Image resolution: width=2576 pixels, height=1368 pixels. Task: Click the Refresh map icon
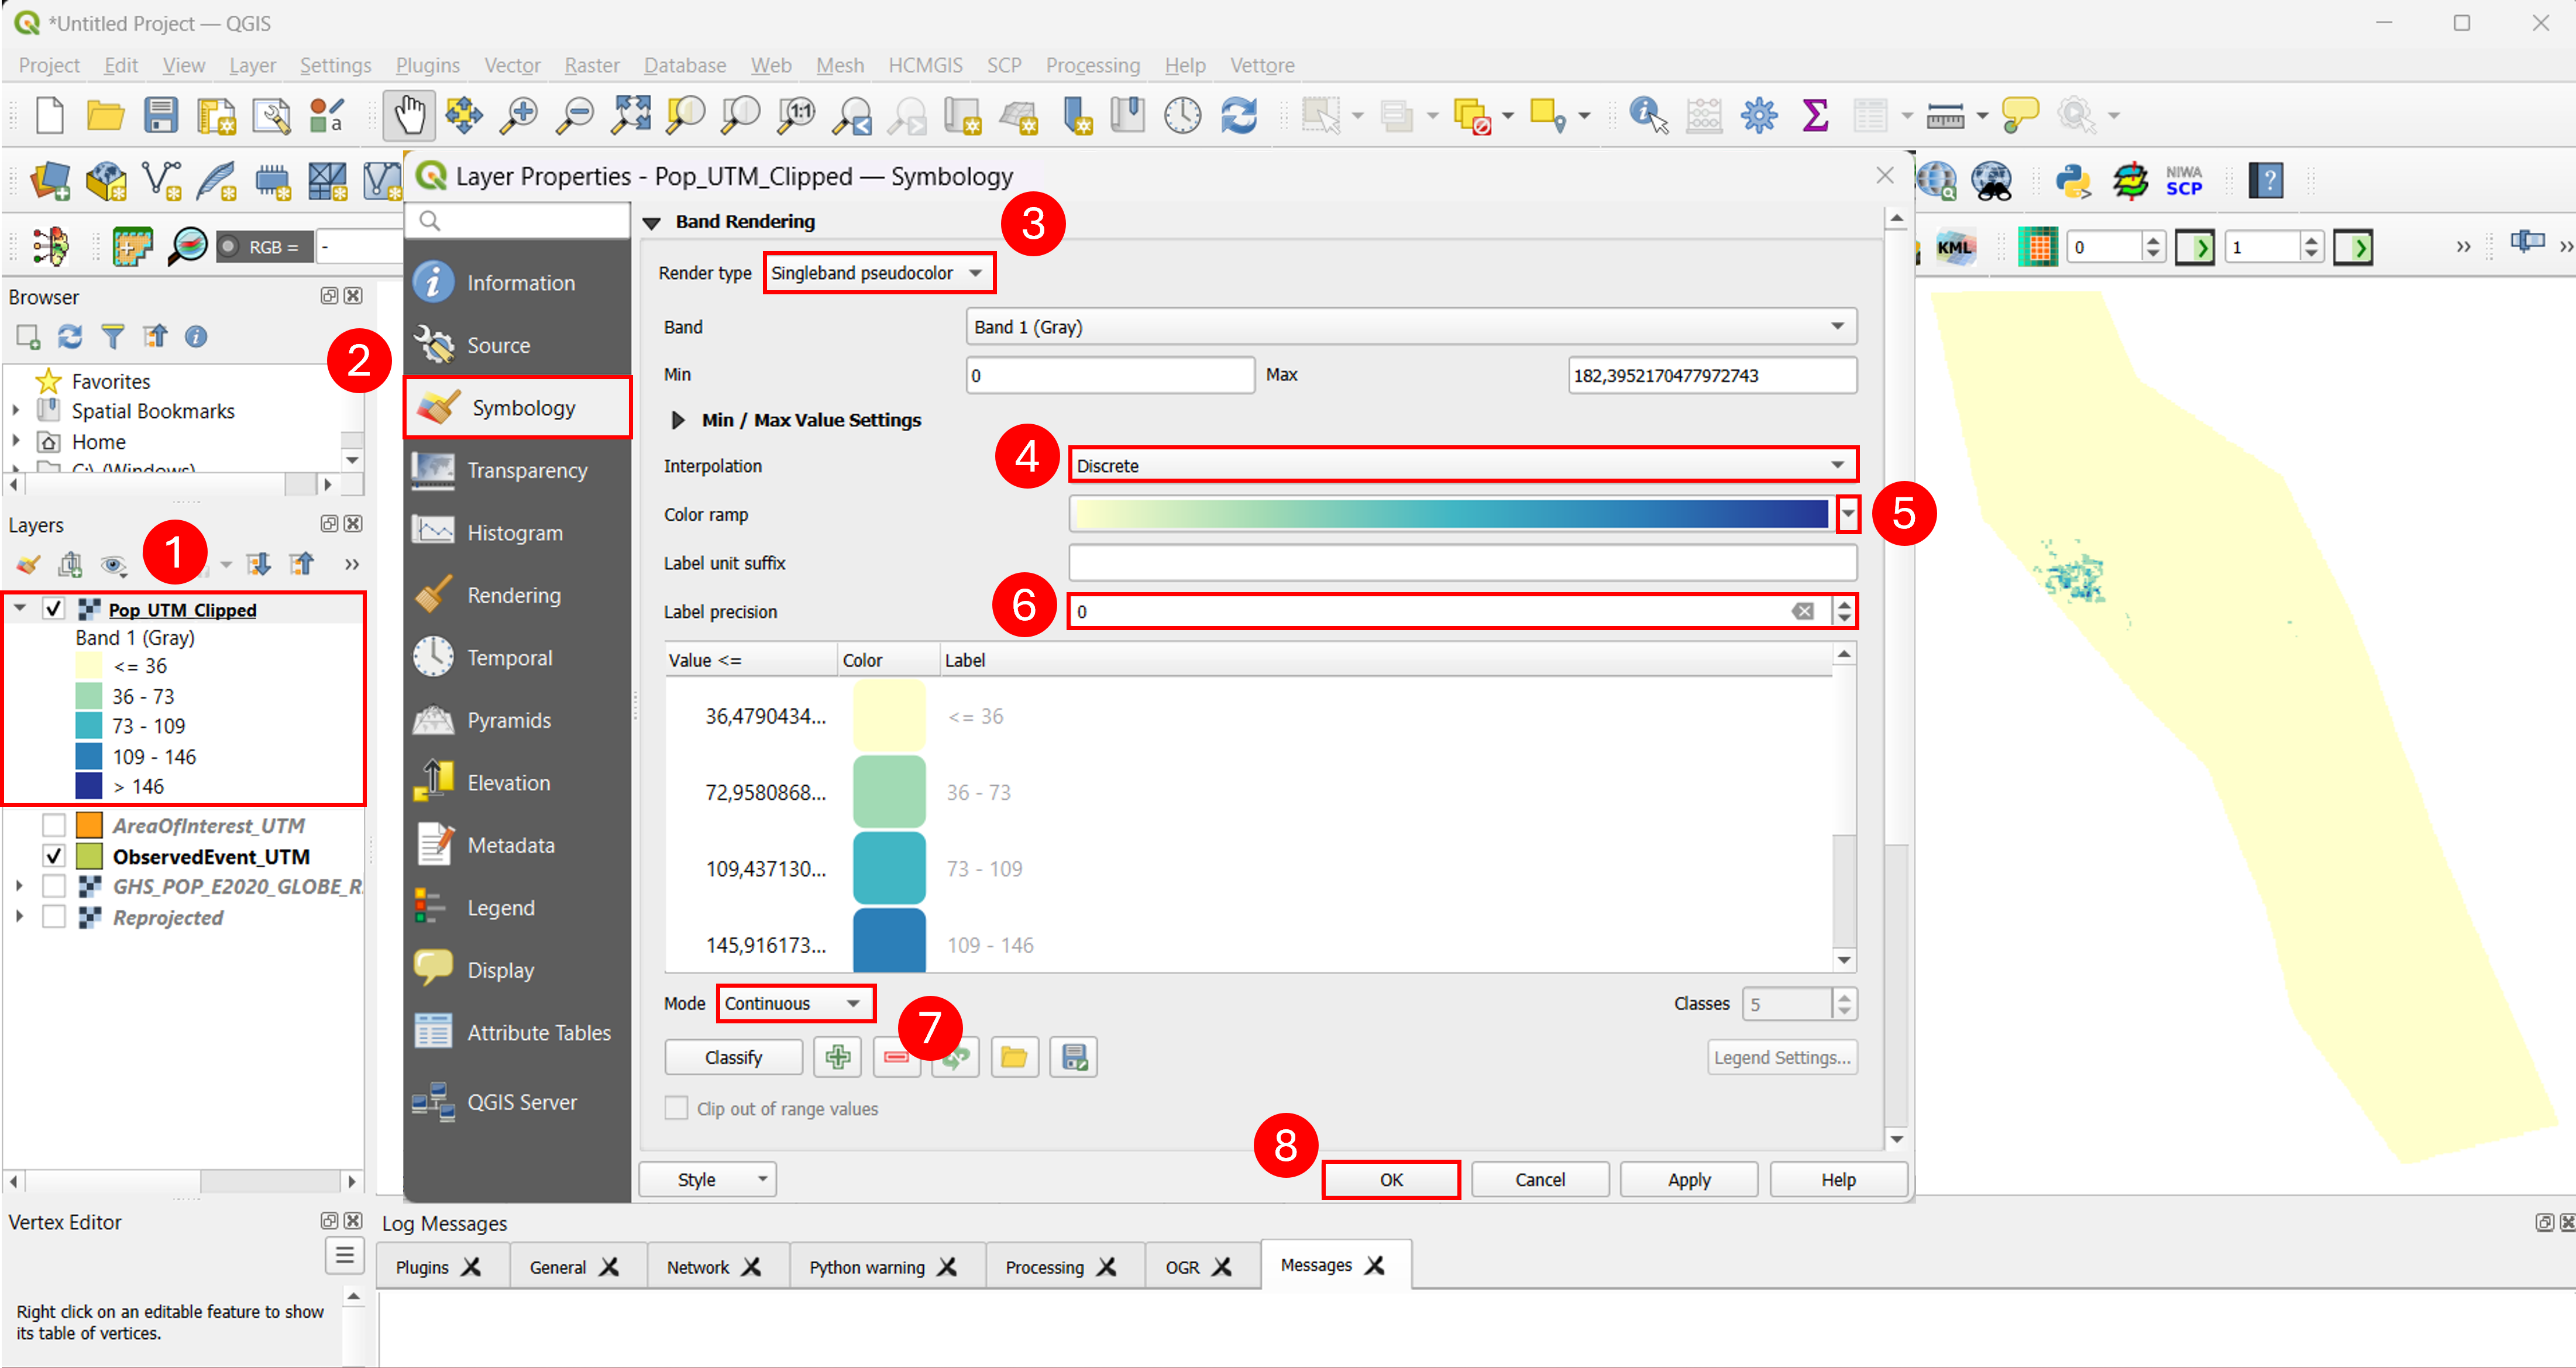tap(1238, 116)
